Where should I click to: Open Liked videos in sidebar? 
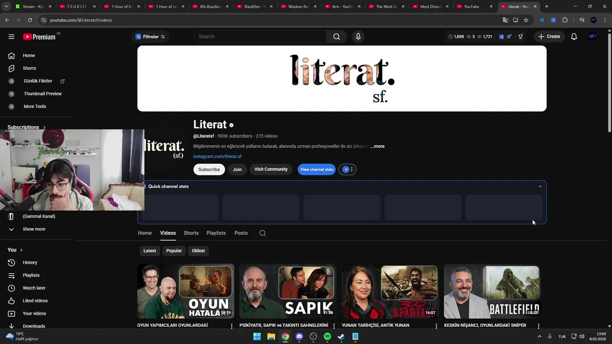pyautogui.click(x=35, y=301)
